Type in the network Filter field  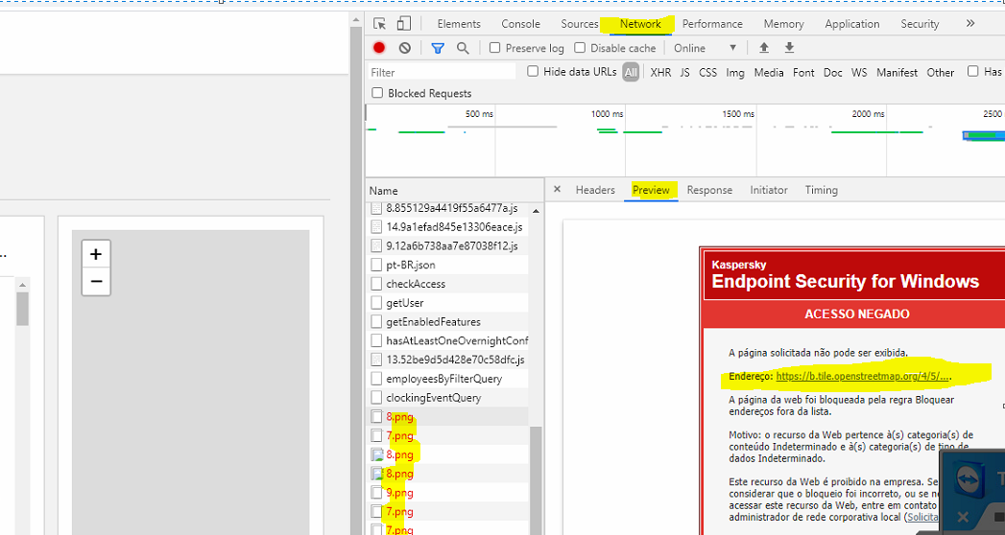coord(442,72)
